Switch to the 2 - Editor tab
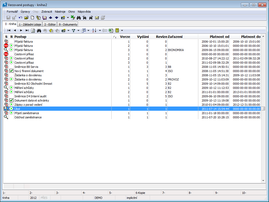Viewport: 269px width, 202px height. coord(50,24)
